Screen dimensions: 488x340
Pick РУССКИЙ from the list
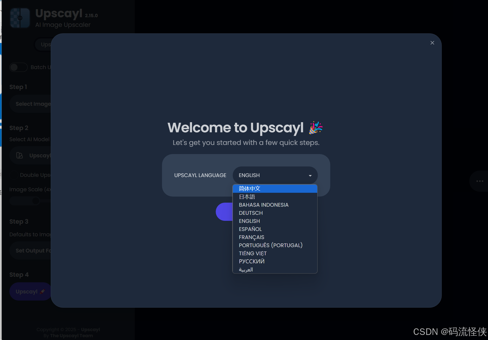(252, 261)
